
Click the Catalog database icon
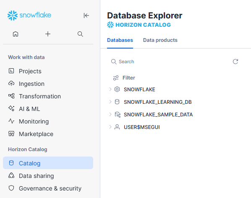pyautogui.click(x=11, y=163)
